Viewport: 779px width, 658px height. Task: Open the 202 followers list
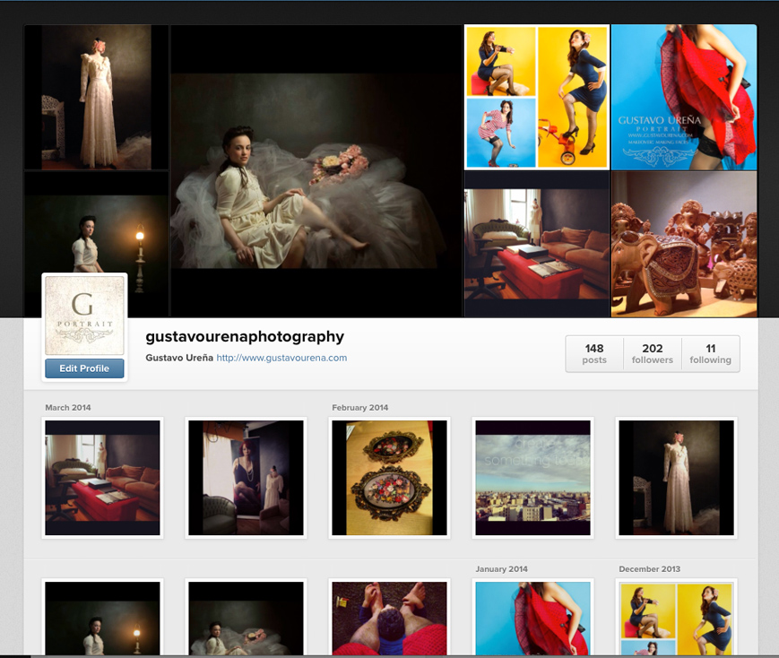(x=653, y=353)
